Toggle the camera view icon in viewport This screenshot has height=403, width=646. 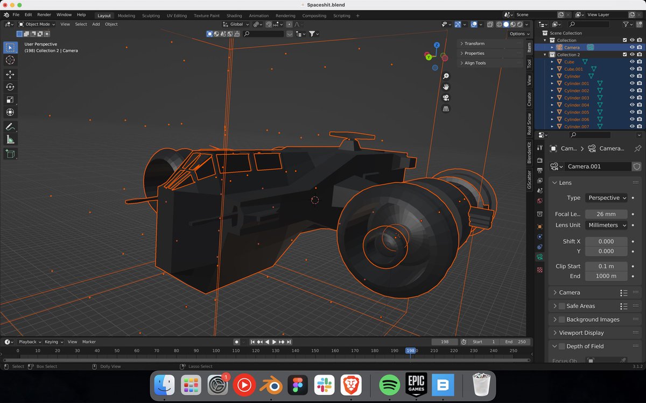click(x=446, y=98)
